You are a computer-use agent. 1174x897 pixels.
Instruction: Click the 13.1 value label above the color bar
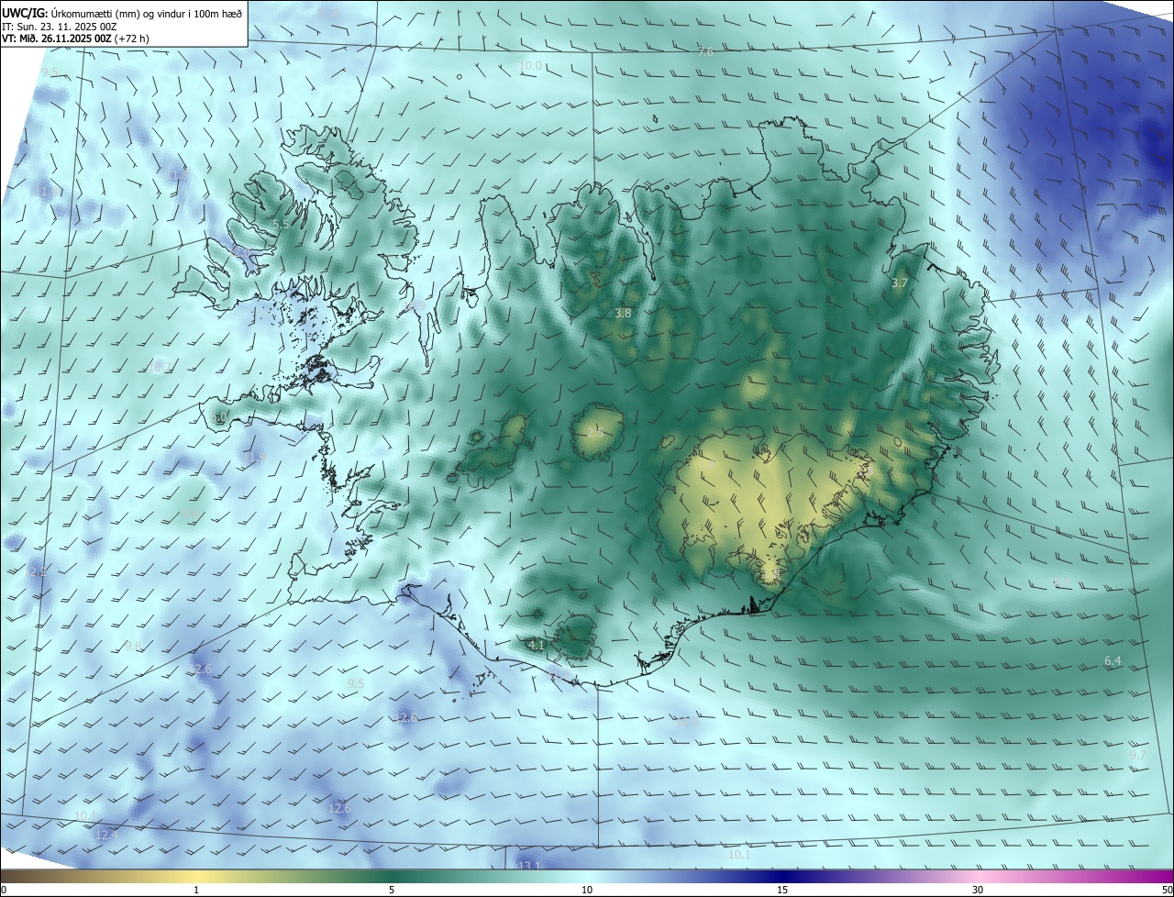click(x=529, y=865)
